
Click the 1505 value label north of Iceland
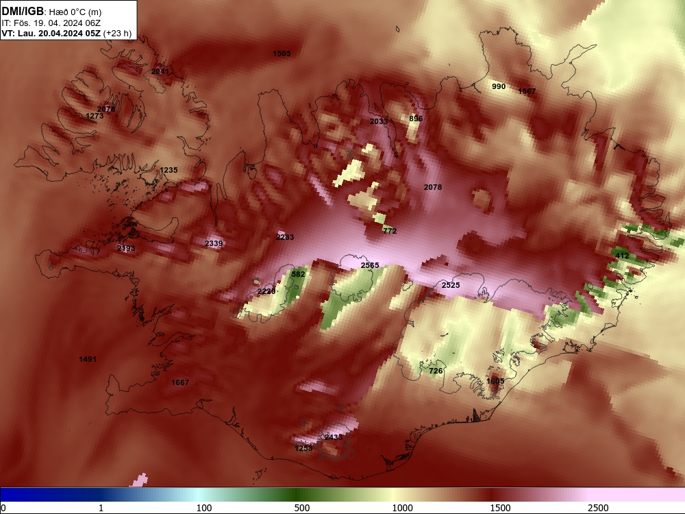tap(282, 53)
